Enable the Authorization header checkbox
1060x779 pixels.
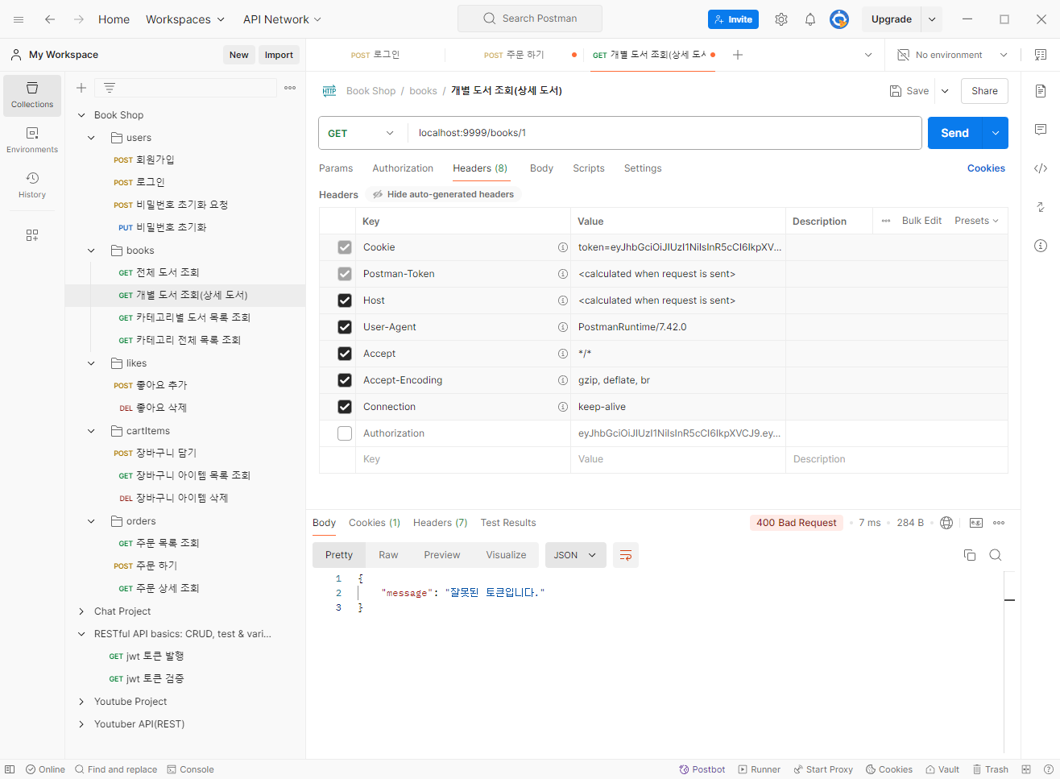pyautogui.click(x=345, y=433)
